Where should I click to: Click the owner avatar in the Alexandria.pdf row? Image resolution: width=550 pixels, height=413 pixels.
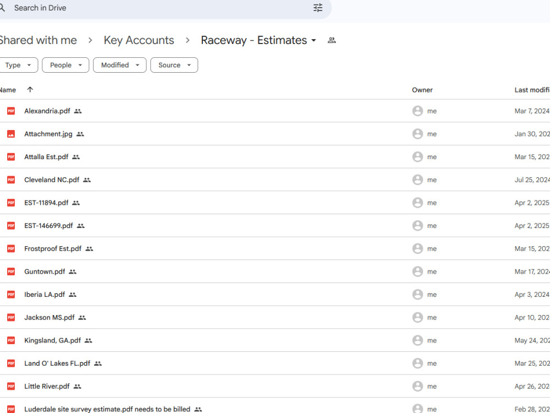tap(417, 111)
